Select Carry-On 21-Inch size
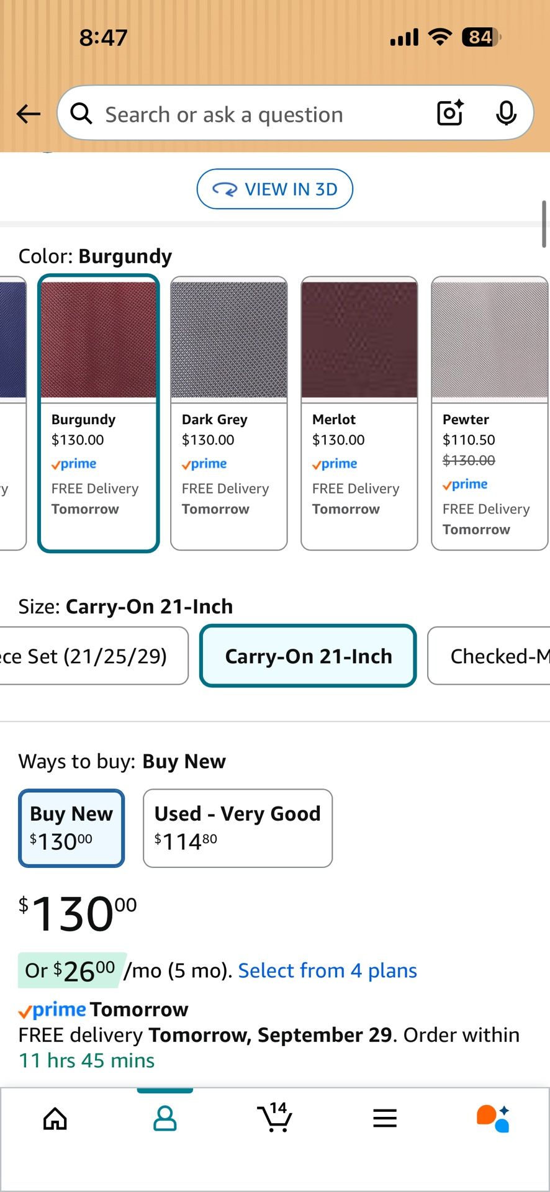The image size is (550, 1192). coord(308,656)
